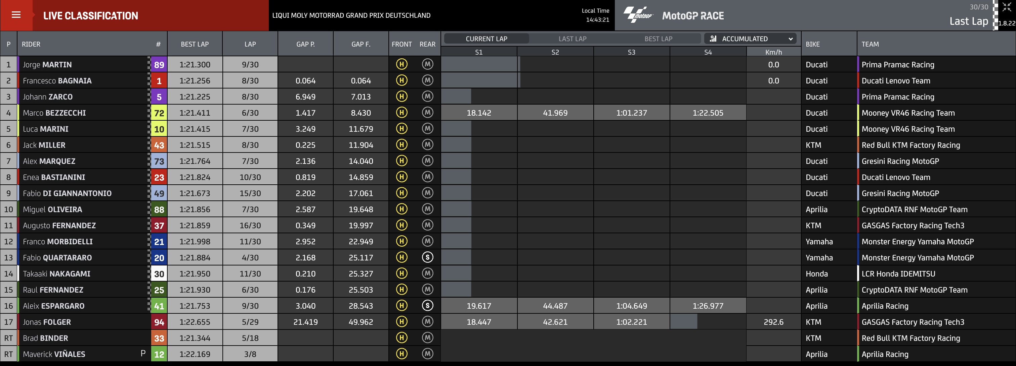Viewport: 1016px width, 366px height.
Task: Click LCR Honda IDEMITSU team name
Action: (x=898, y=273)
